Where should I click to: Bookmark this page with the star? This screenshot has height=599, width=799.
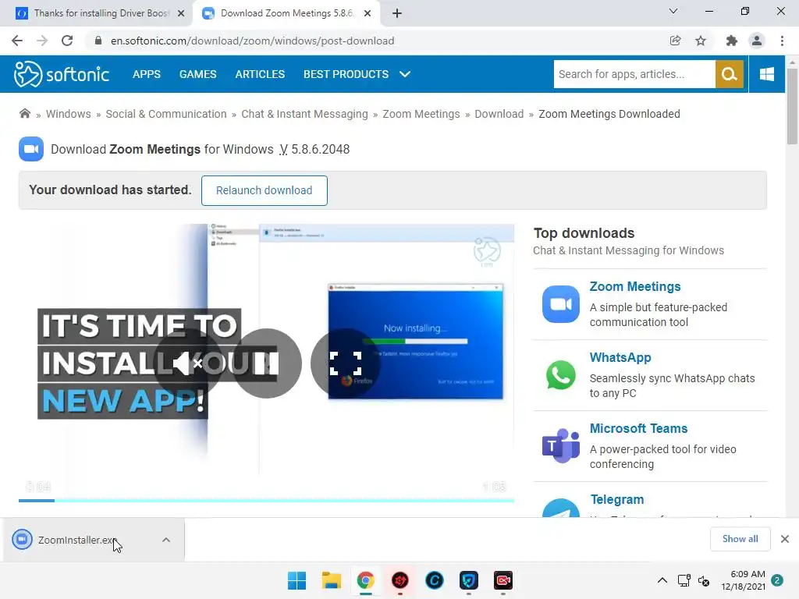click(701, 41)
